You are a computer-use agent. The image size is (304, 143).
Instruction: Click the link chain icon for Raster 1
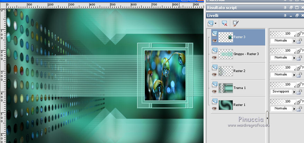(x=299, y=102)
